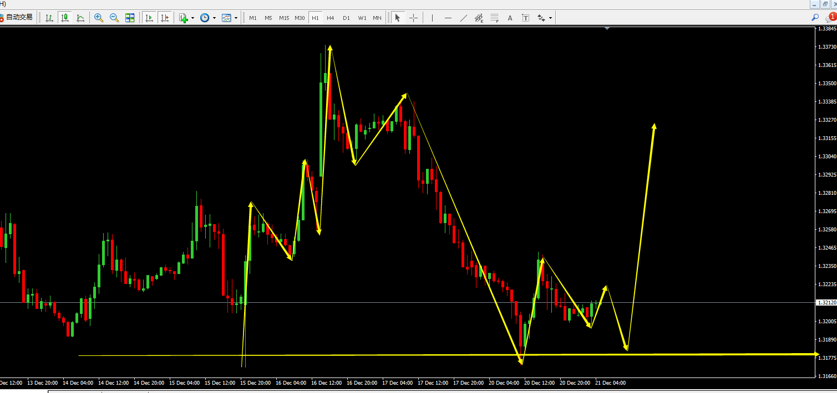Screen dimensions: 837x393
Task: Click the chart shift triangle marker
Action: (607, 28)
